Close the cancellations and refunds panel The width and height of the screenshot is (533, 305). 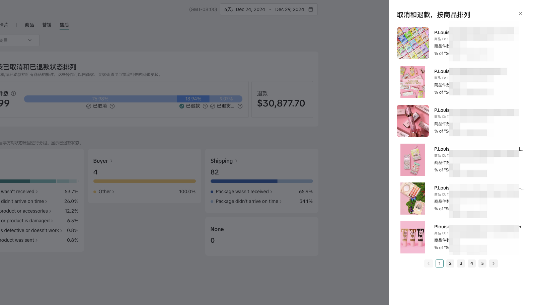click(x=520, y=13)
